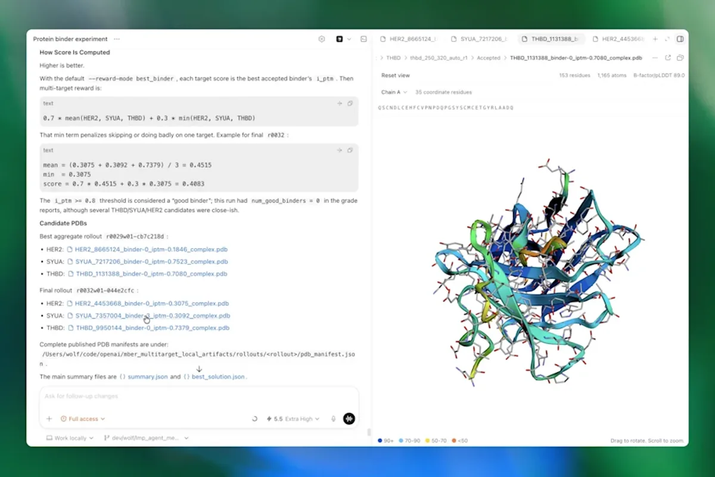Click the chain A residue sequence string

pos(445,108)
